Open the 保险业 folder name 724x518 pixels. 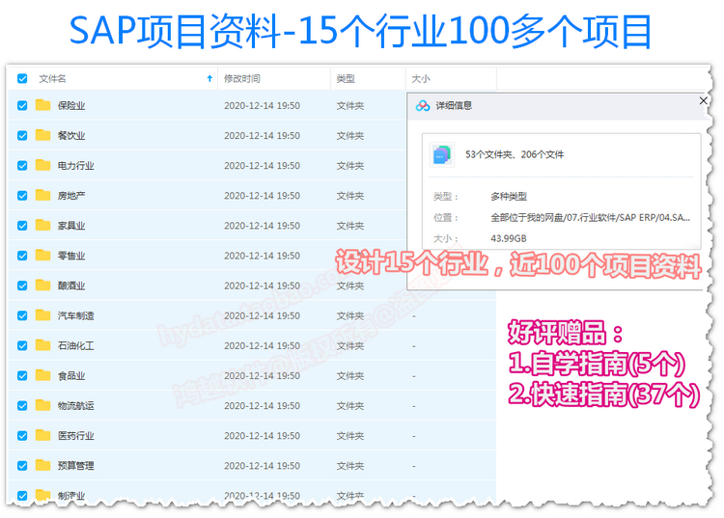[x=71, y=106]
